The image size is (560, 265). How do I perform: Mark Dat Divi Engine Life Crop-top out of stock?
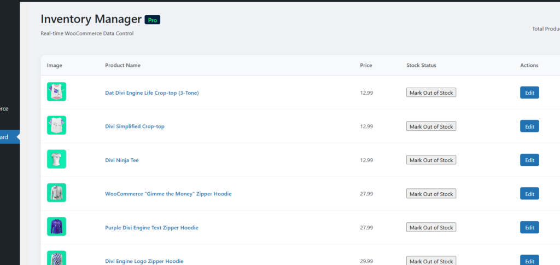pos(431,93)
